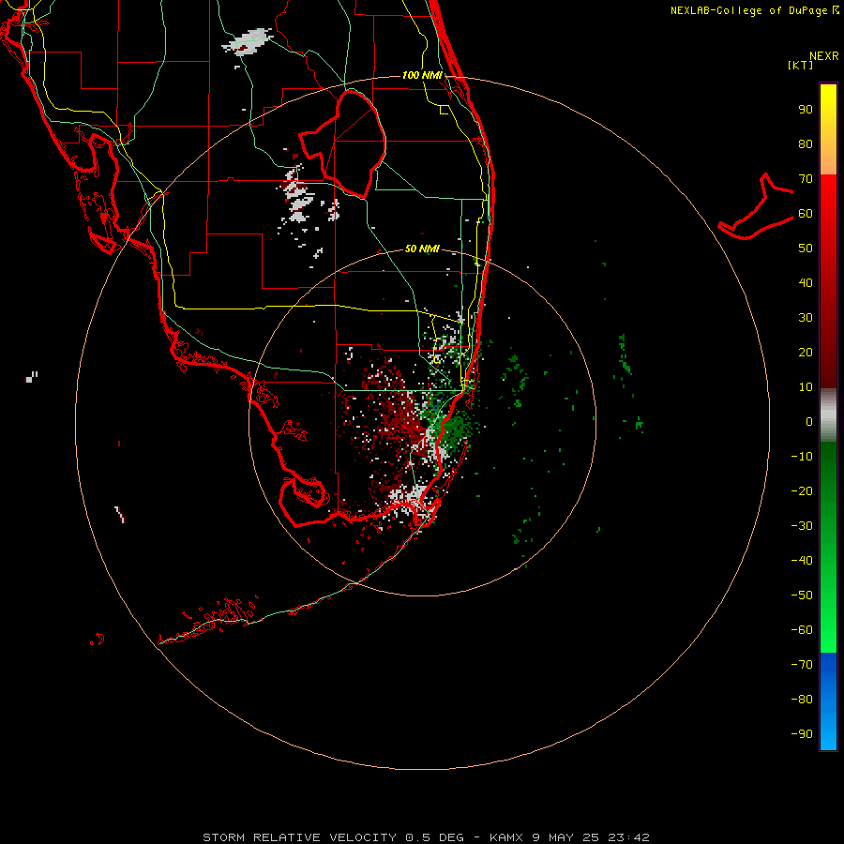Click the '50 NMI' range ring label
The width and height of the screenshot is (844, 844).
point(422,249)
